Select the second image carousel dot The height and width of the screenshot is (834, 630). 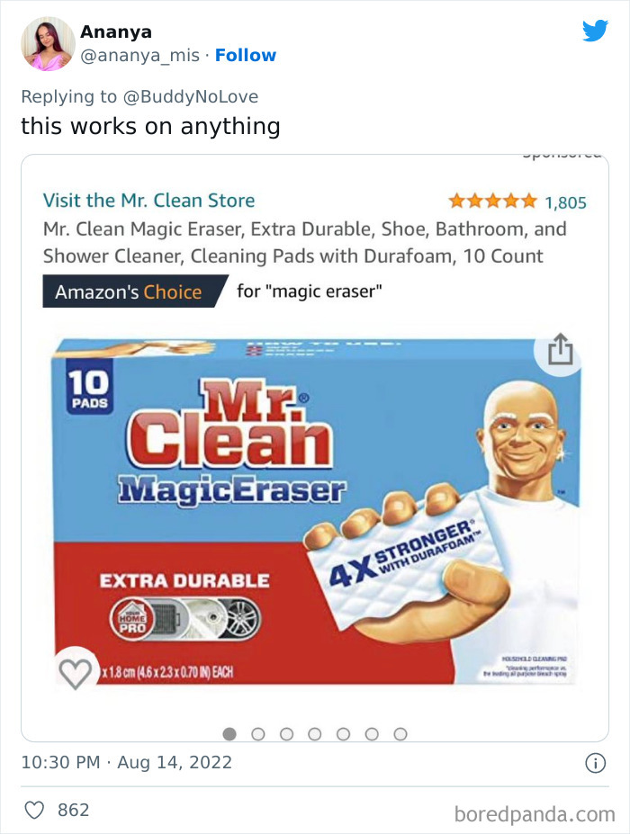coord(258,734)
